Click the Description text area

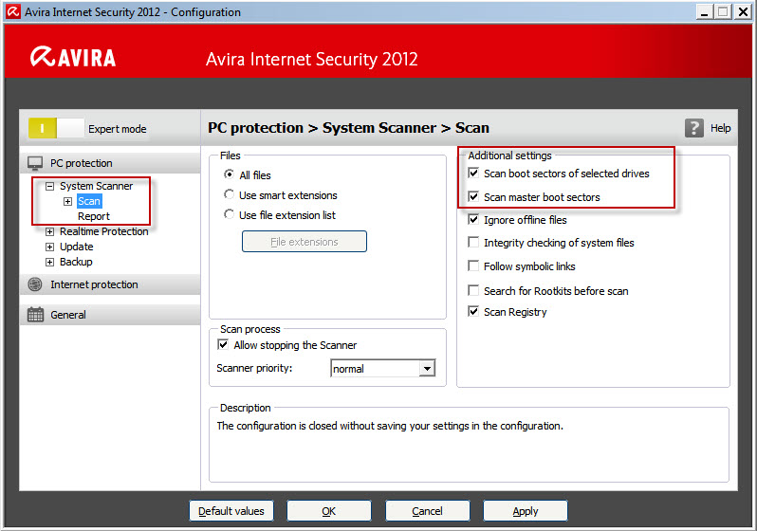click(x=469, y=447)
